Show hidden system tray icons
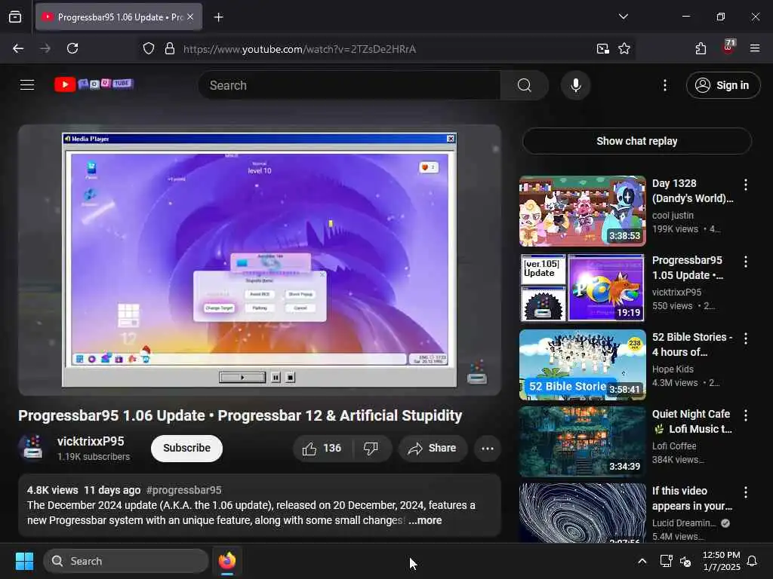This screenshot has height=579, width=773. tap(642, 561)
